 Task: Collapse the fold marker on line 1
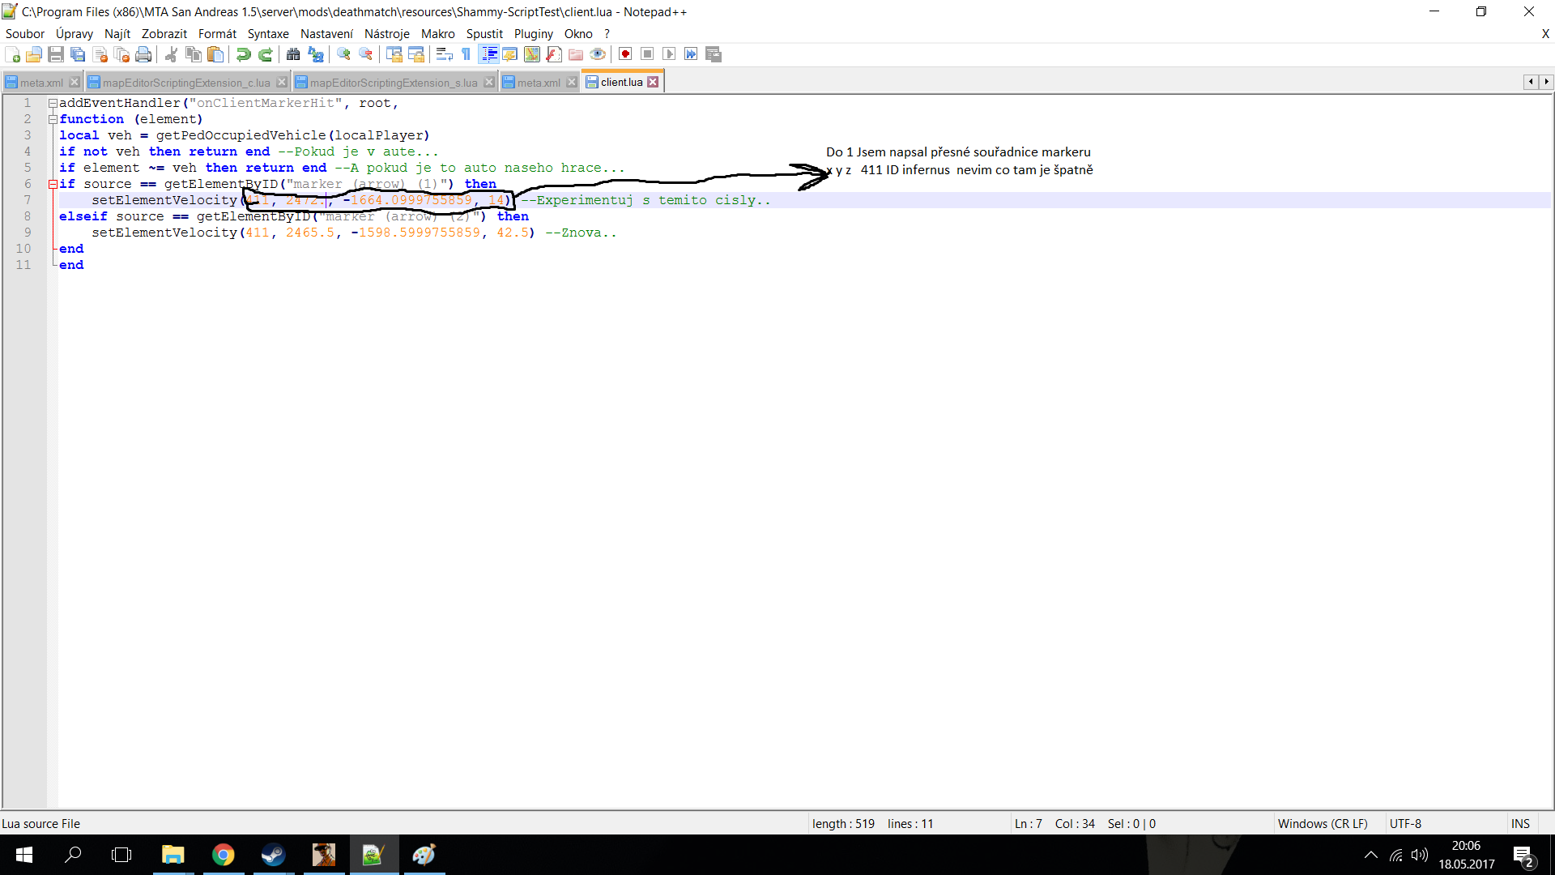tap(53, 103)
